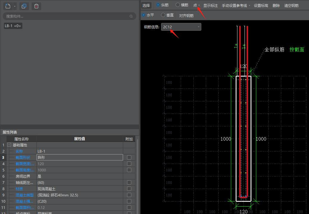Click the 属性值 column header
The height and width of the screenshot is (214, 309).
click(80, 139)
